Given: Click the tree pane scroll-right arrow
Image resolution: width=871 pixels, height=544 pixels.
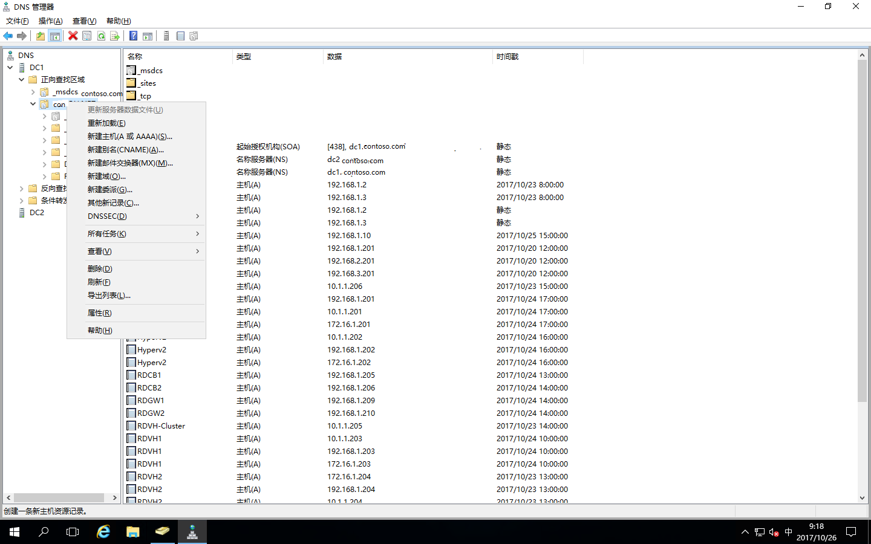Looking at the screenshot, I should pyautogui.click(x=115, y=498).
